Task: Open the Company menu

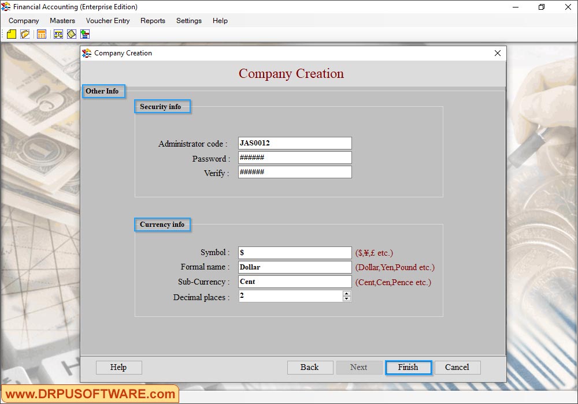Action: pyautogui.click(x=24, y=21)
